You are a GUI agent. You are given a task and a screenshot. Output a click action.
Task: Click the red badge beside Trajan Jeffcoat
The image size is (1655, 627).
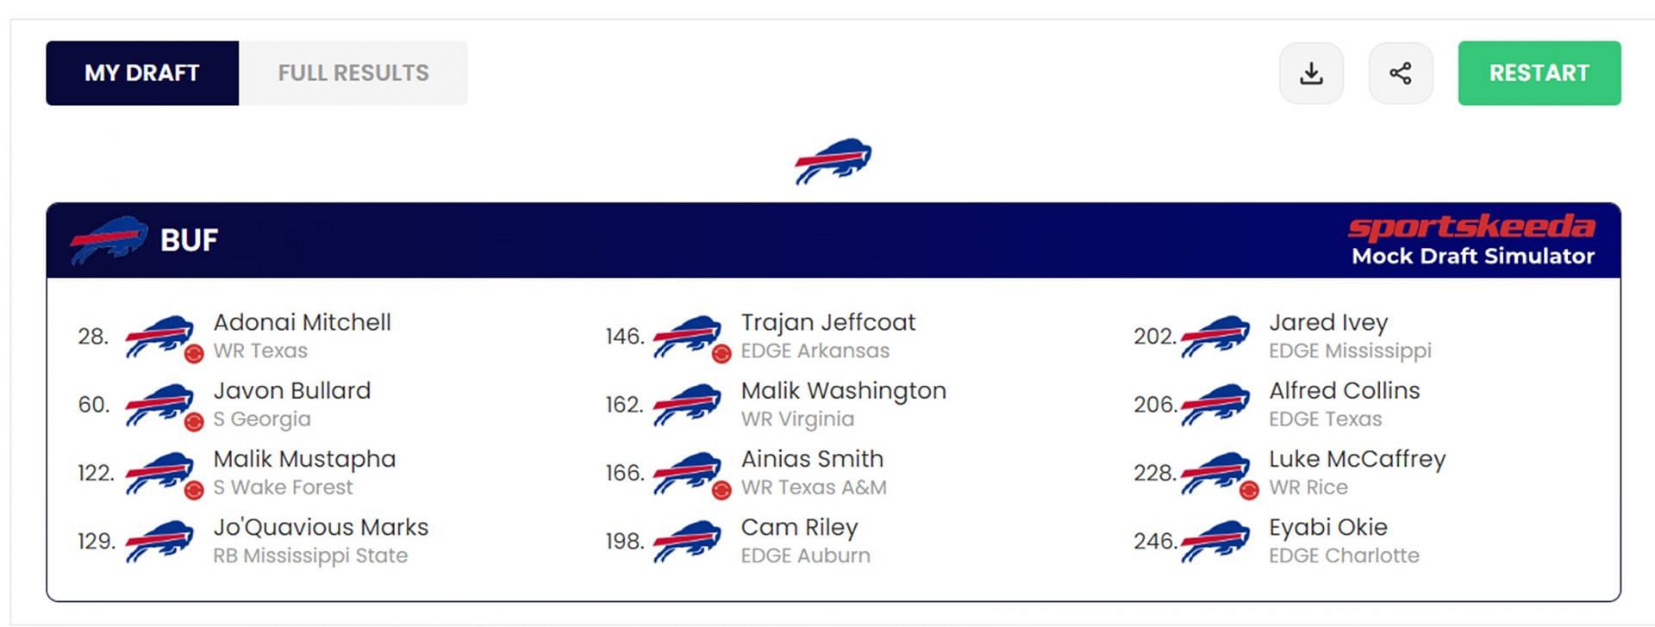[x=721, y=353]
